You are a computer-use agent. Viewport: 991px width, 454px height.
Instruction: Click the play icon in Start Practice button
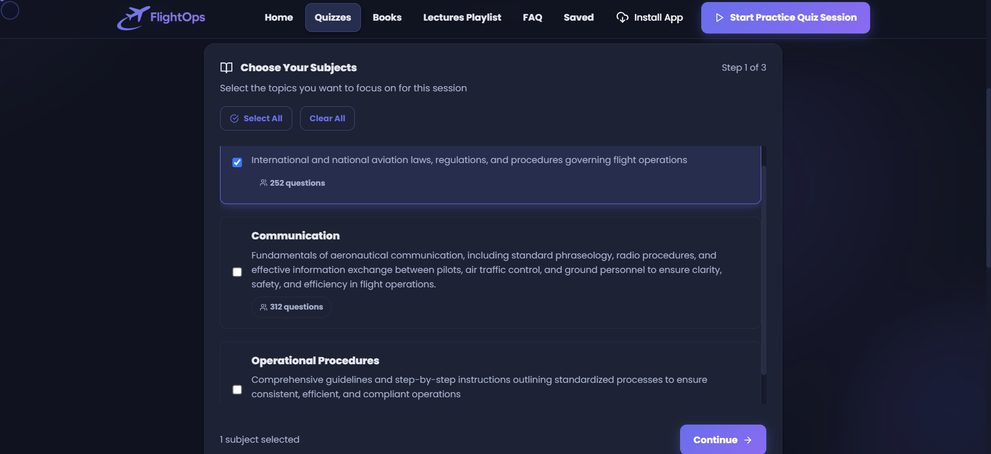click(719, 18)
